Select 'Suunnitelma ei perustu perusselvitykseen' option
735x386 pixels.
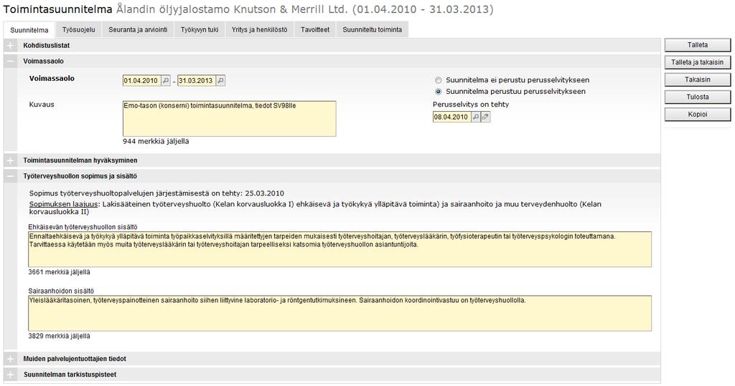click(439, 80)
